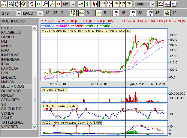
Task: Select IANSA in the stock list
Action: (x=16, y=46)
